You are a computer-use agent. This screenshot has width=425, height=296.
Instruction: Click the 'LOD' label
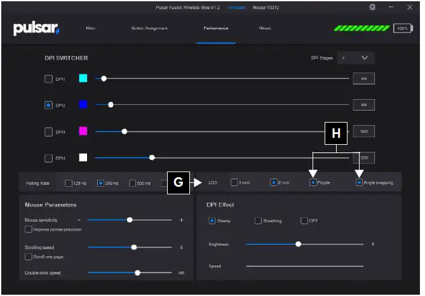coord(213,183)
